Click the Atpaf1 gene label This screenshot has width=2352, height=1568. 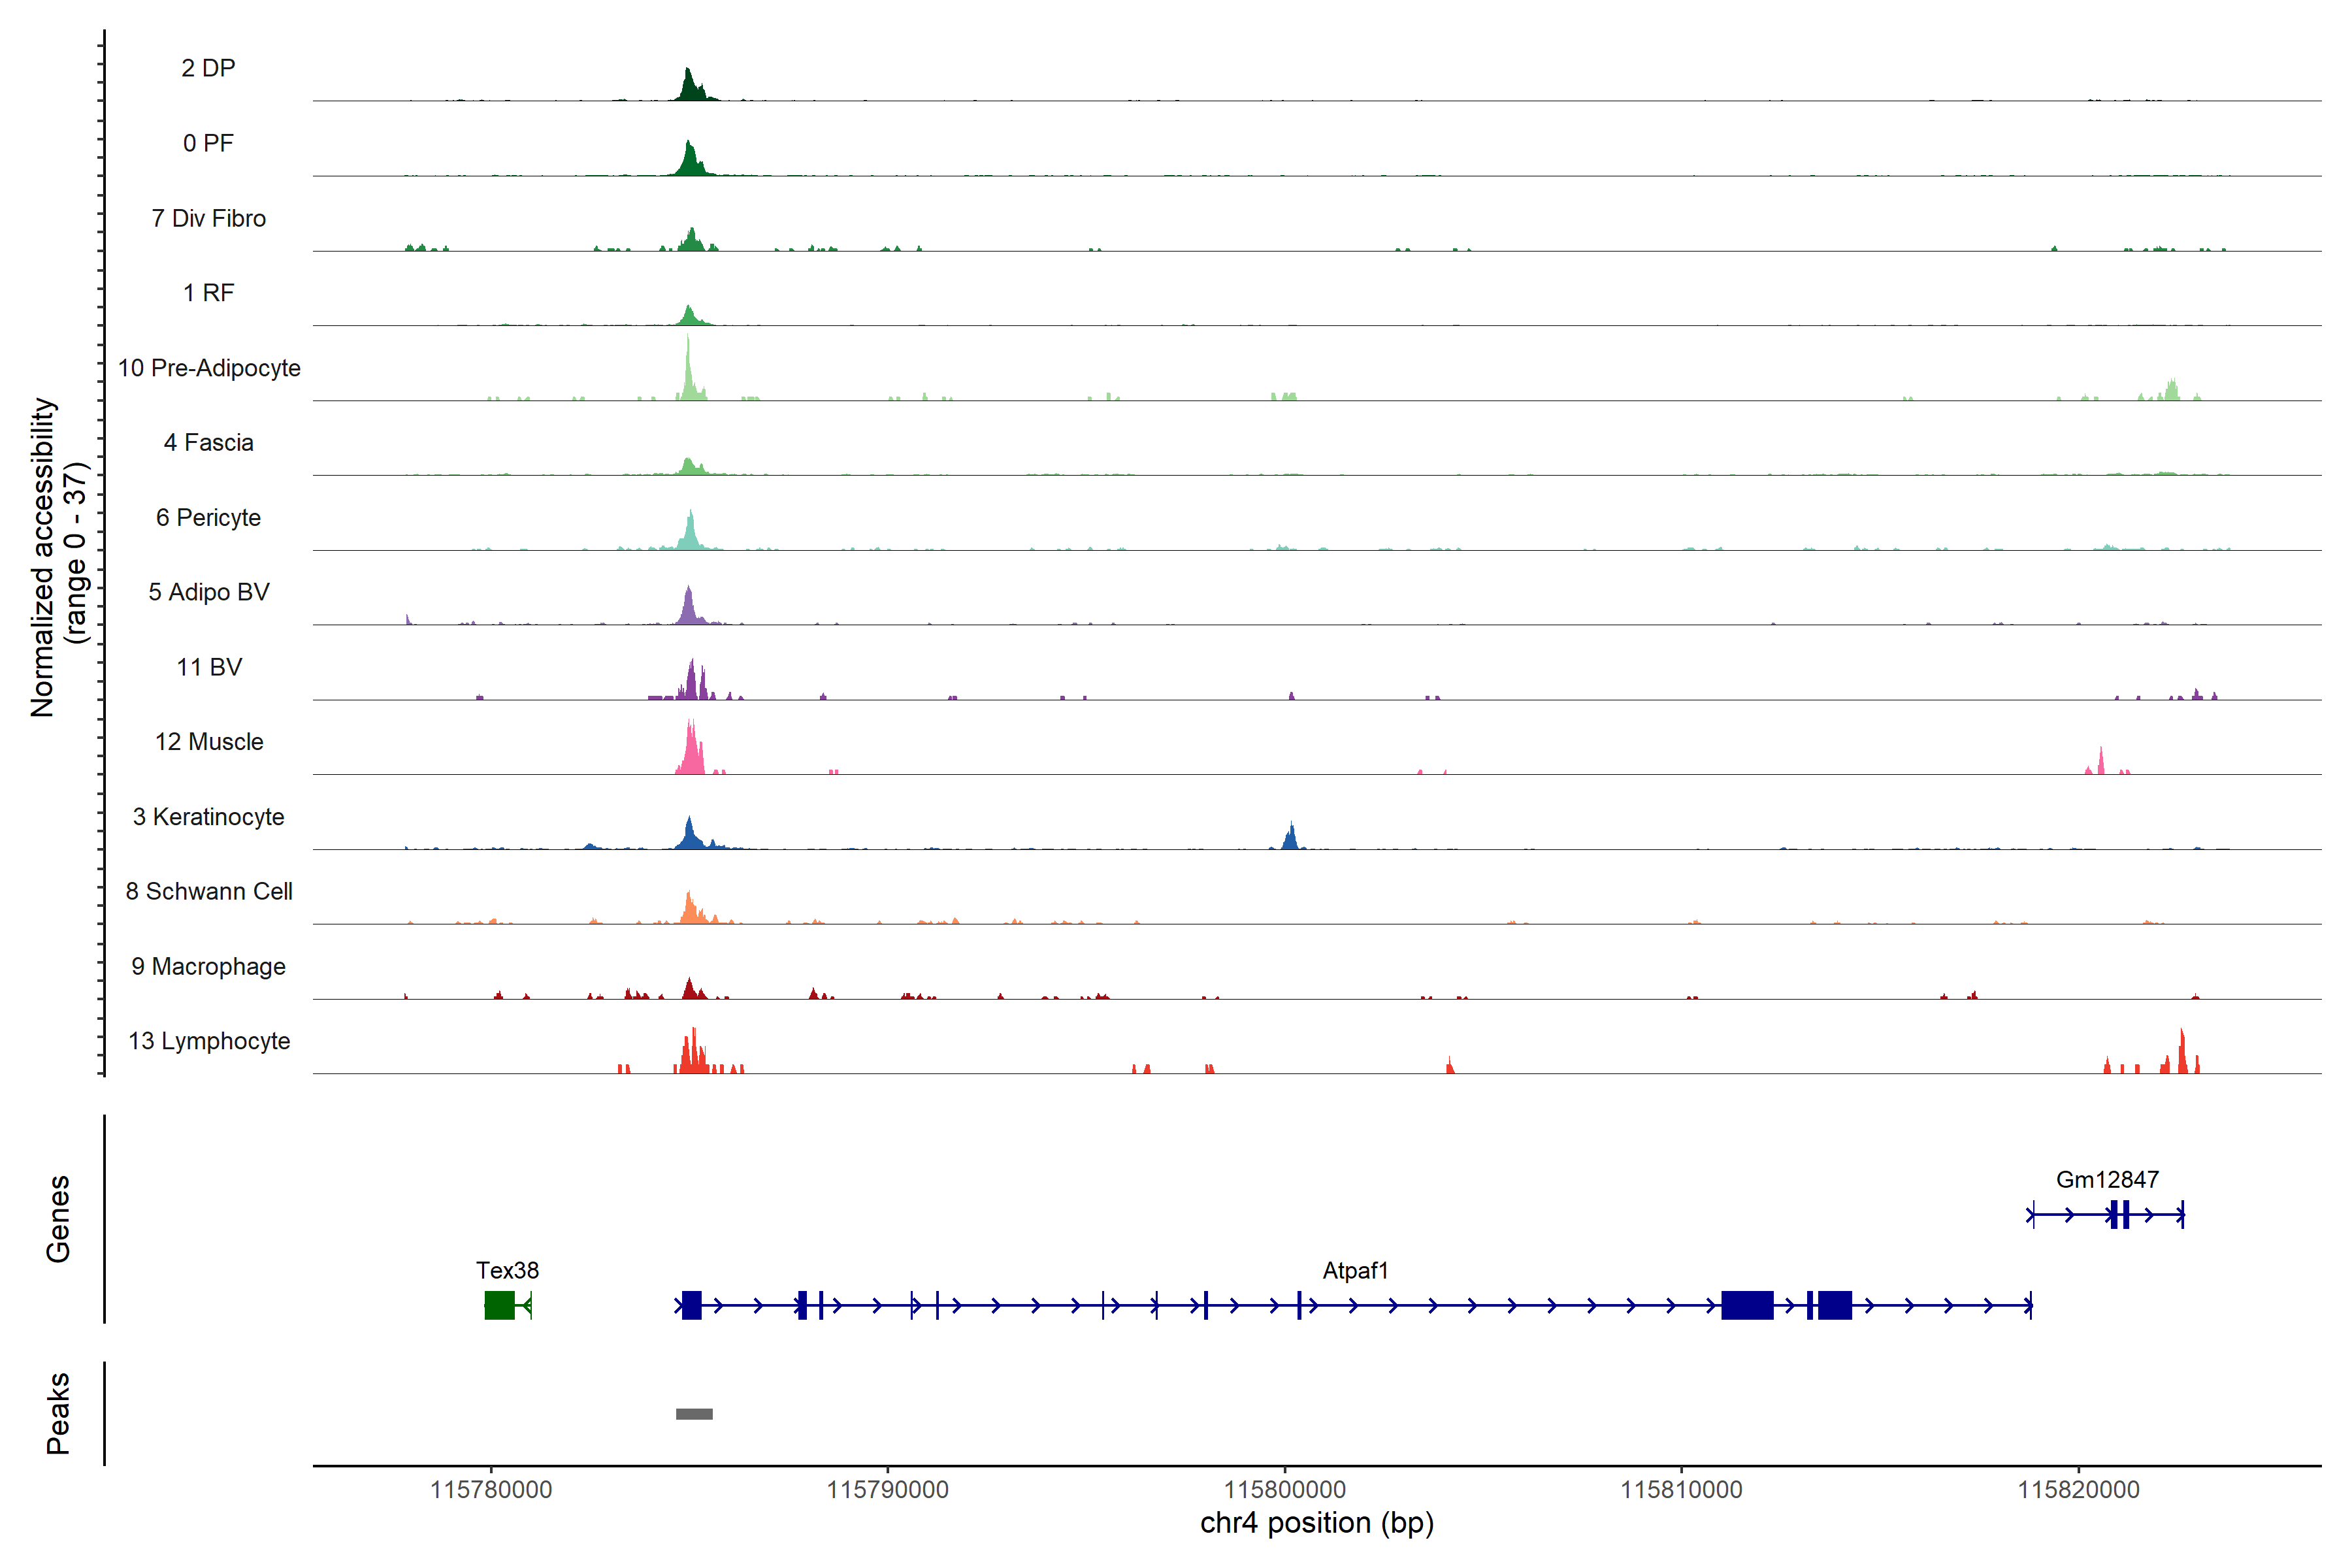tap(1355, 1270)
